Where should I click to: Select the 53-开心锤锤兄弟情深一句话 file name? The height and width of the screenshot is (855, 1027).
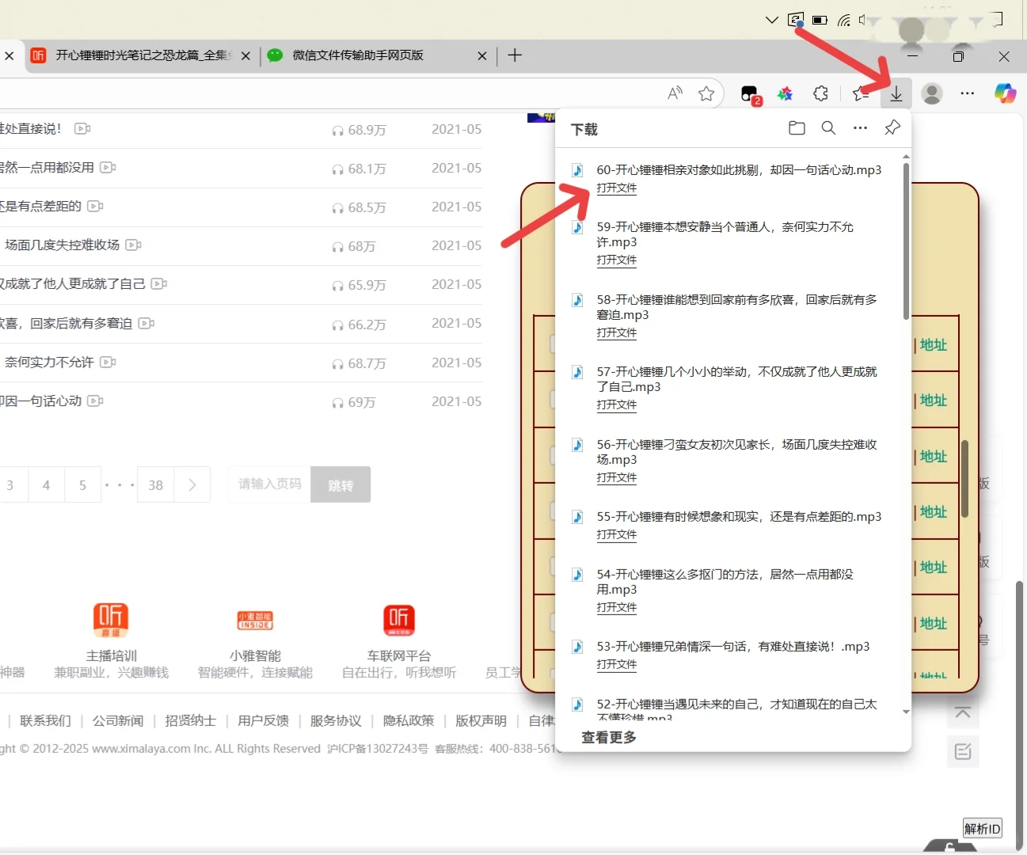[733, 647]
